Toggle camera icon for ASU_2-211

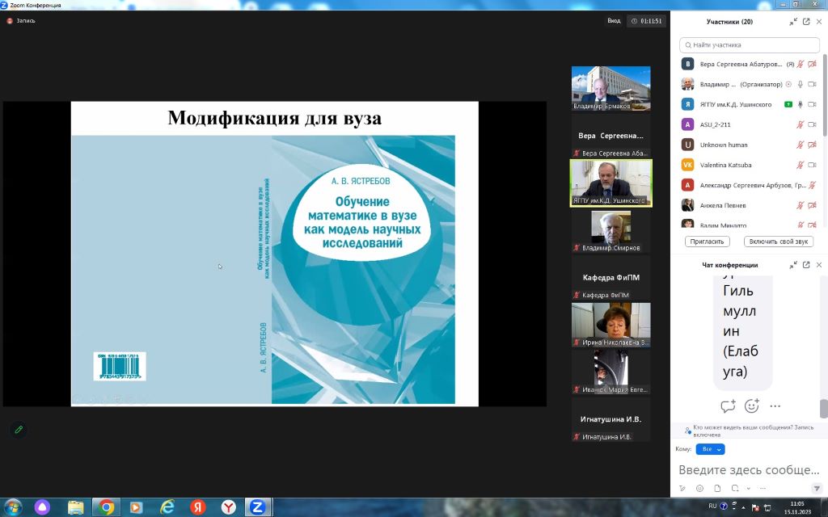[812, 124]
